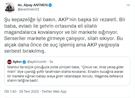Viewport: 135px width, 98px height.
Task: Click the tweet line starting "Şu kepazeliğe iyi bakın"
Action: pyautogui.click(x=65, y=20)
